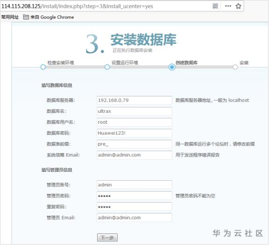This screenshot has width=269, height=245.
Task: Click the 填写数据库信息 section heading
Action: coord(57,85)
